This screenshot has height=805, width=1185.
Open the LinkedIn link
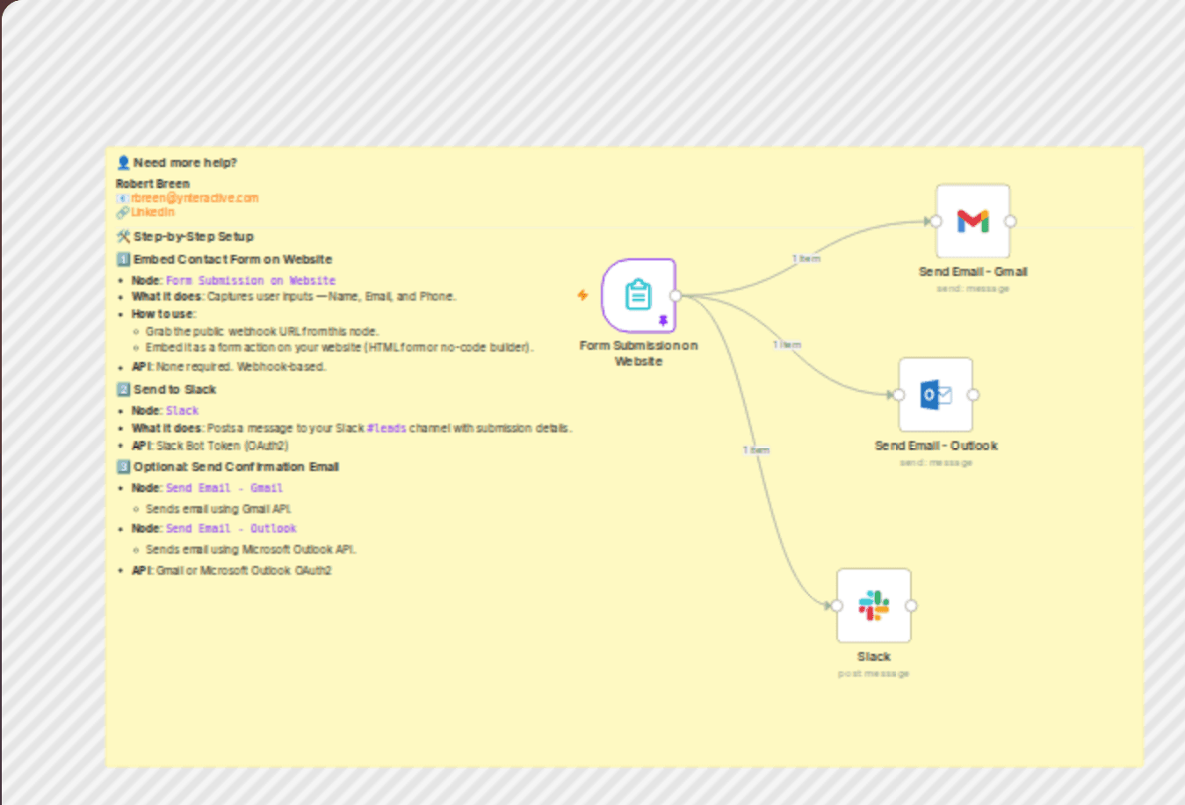click(153, 212)
